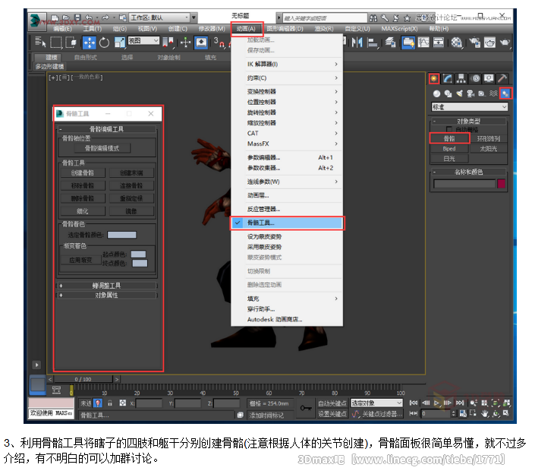Expand the 对象属性 rollout
This screenshot has width=535, height=474.
106,295
